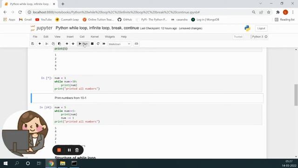Screen dimensions: 298x168
Task: Open the cell type Markdown dropdown
Action: (119, 44)
